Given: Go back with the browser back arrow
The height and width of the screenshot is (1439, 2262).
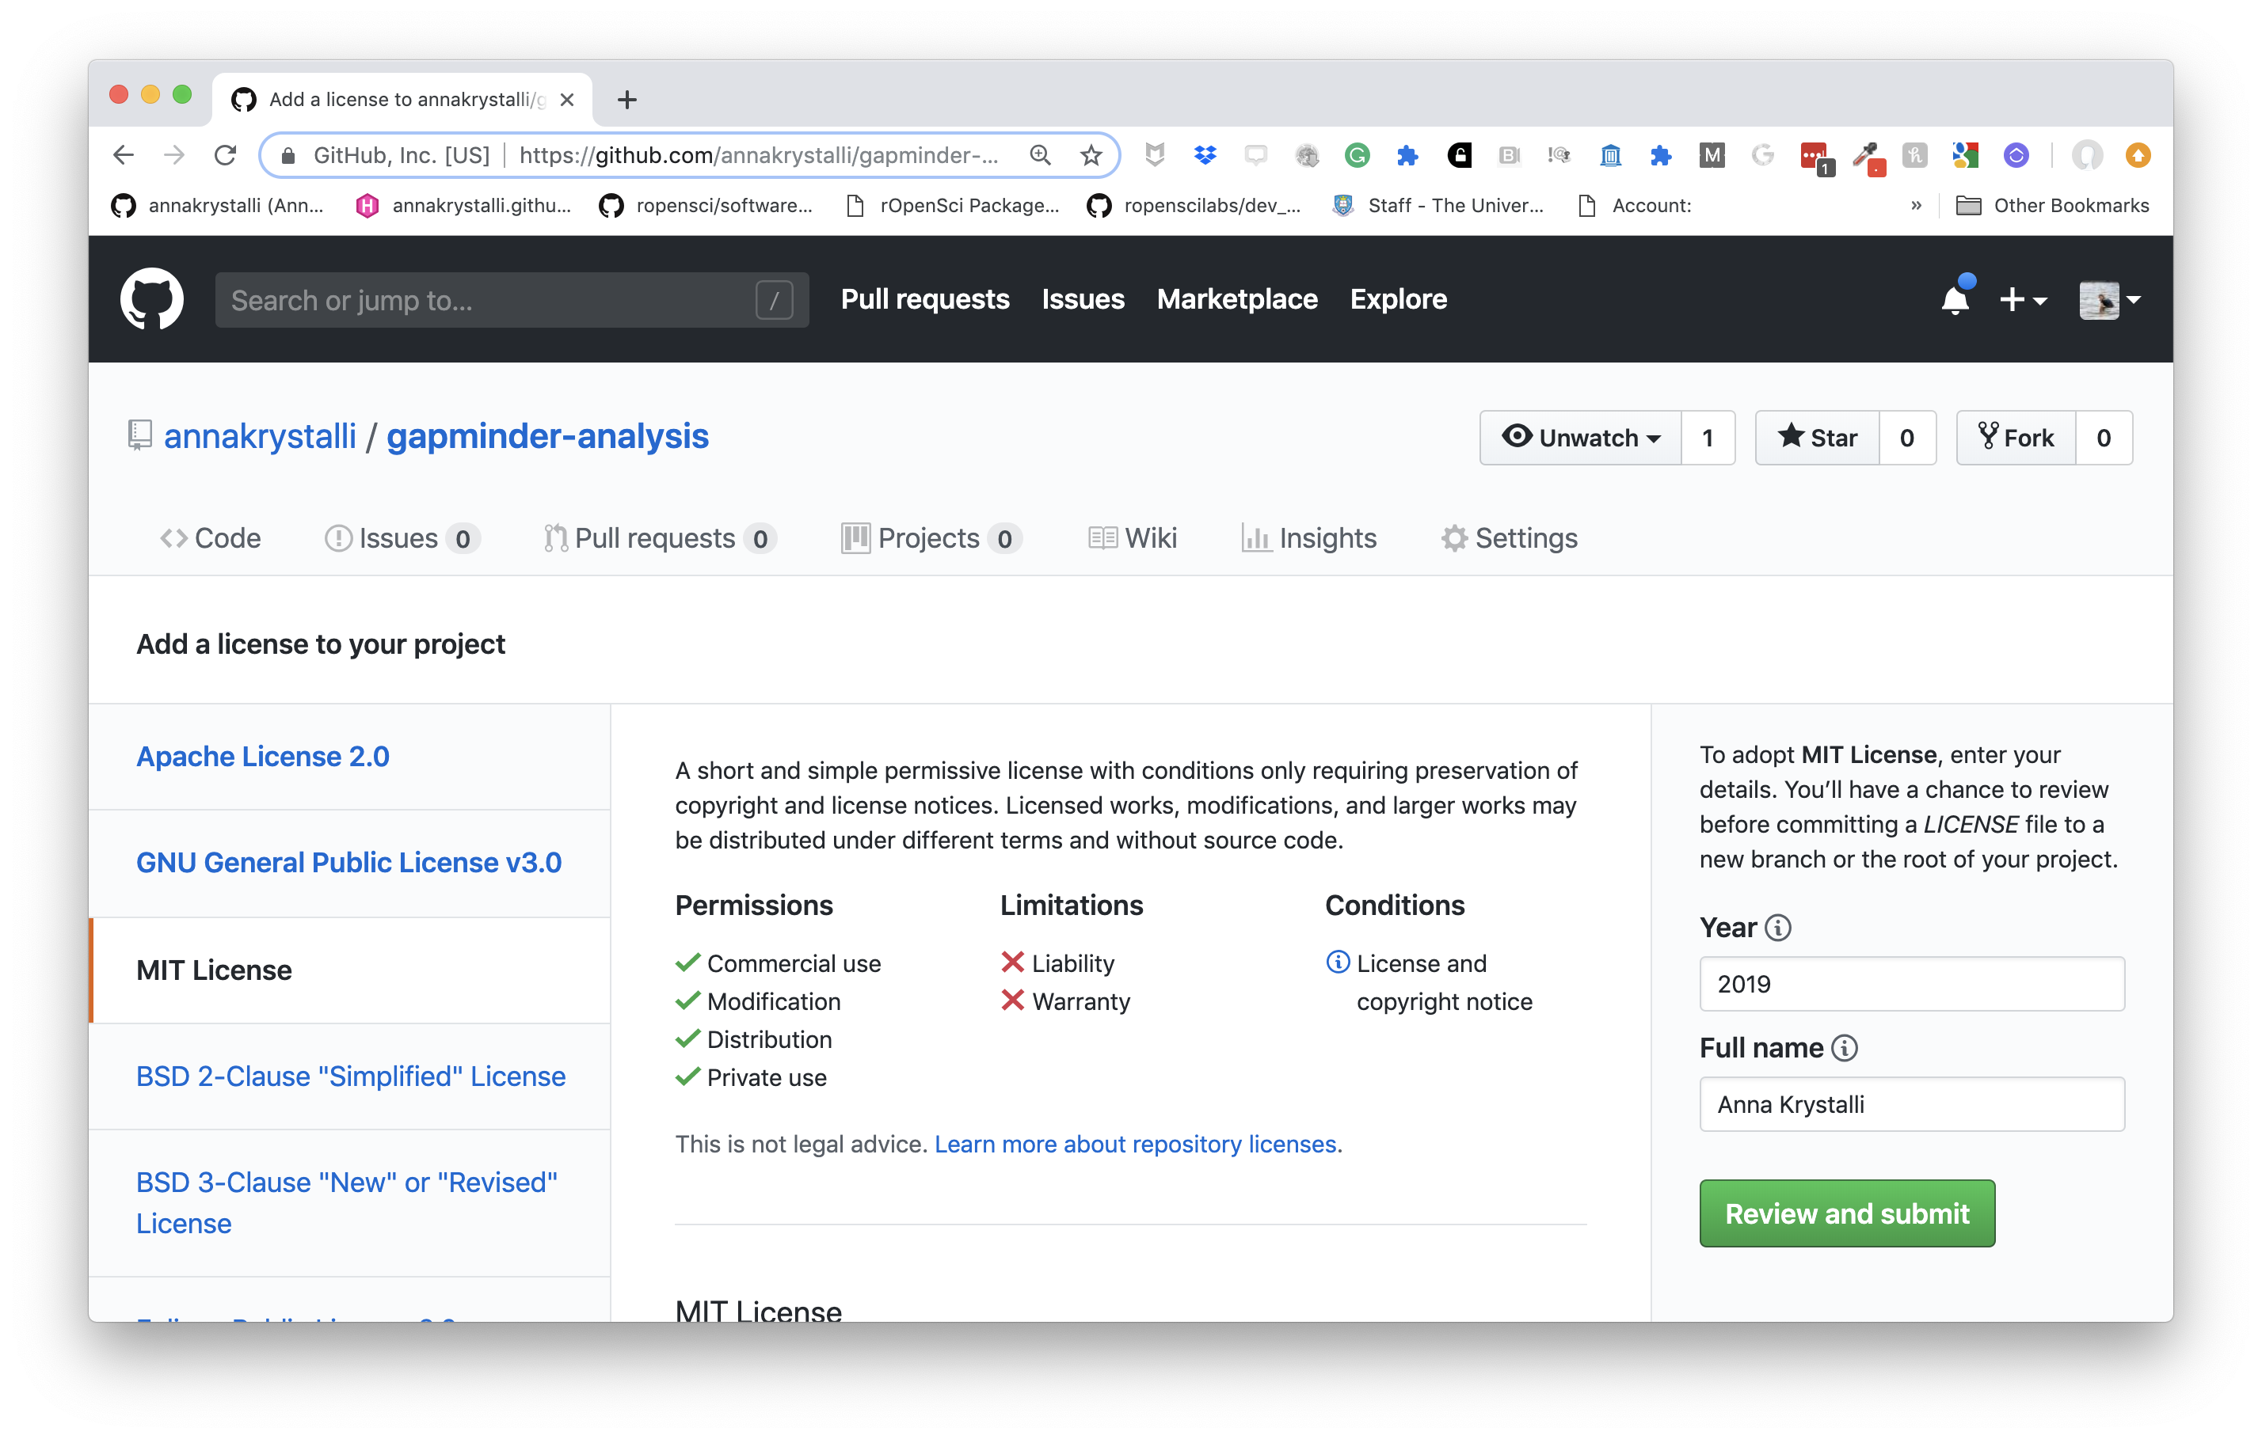Looking at the screenshot, I should click(123, 155).
